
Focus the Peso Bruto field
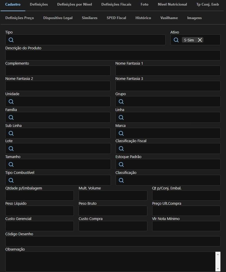[x=113, y=211]
